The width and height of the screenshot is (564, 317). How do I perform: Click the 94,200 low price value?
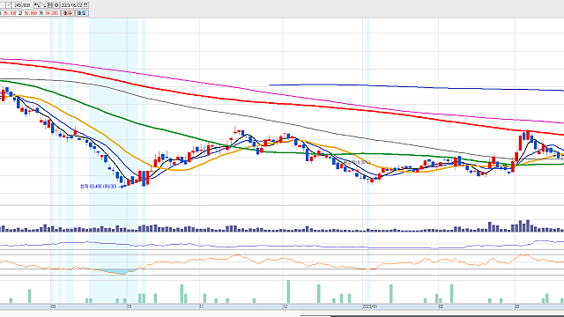(51, 13)
